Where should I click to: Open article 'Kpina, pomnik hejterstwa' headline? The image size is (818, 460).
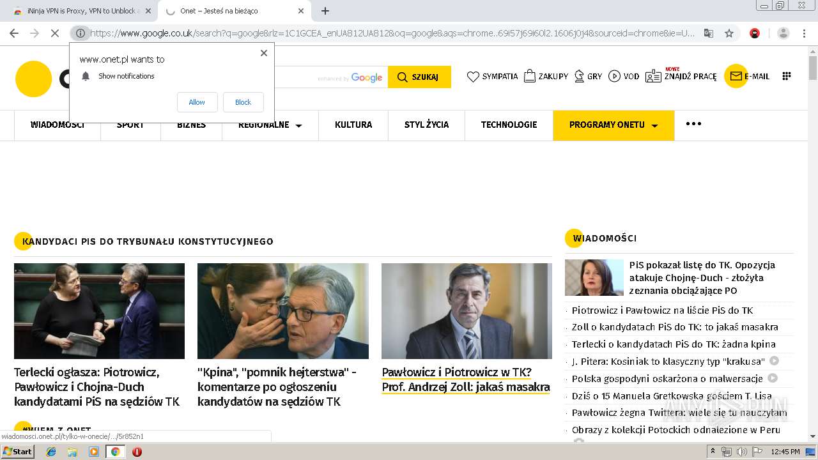coord(277,387)
